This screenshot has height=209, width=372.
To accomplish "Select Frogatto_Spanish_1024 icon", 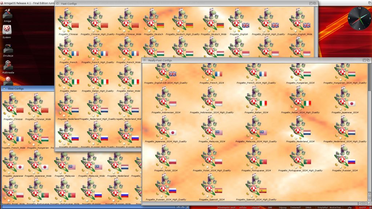I will coord(212,188).
